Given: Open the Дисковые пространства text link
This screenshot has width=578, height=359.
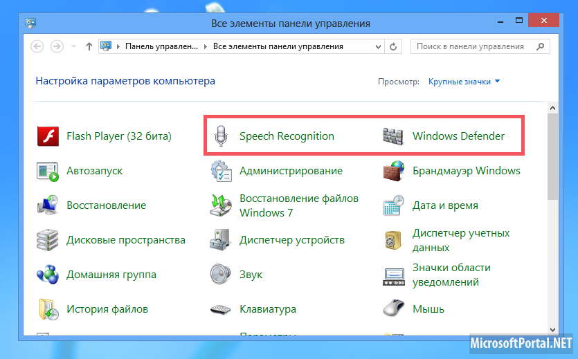Looking at the screenshot, I should pyautogui.click(x=126, y=240).
